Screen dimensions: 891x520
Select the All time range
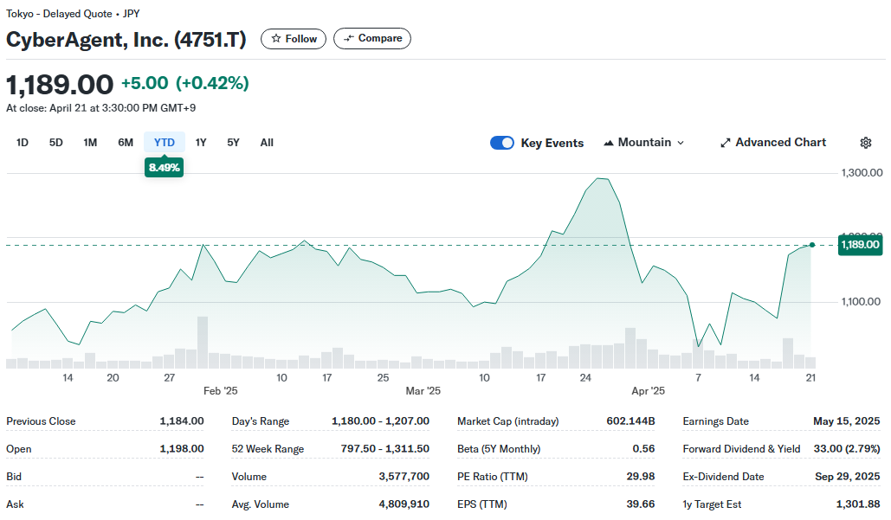(x=267, y=143)
